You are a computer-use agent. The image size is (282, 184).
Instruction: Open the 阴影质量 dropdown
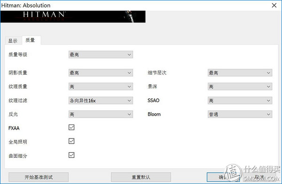click(101, 73)
